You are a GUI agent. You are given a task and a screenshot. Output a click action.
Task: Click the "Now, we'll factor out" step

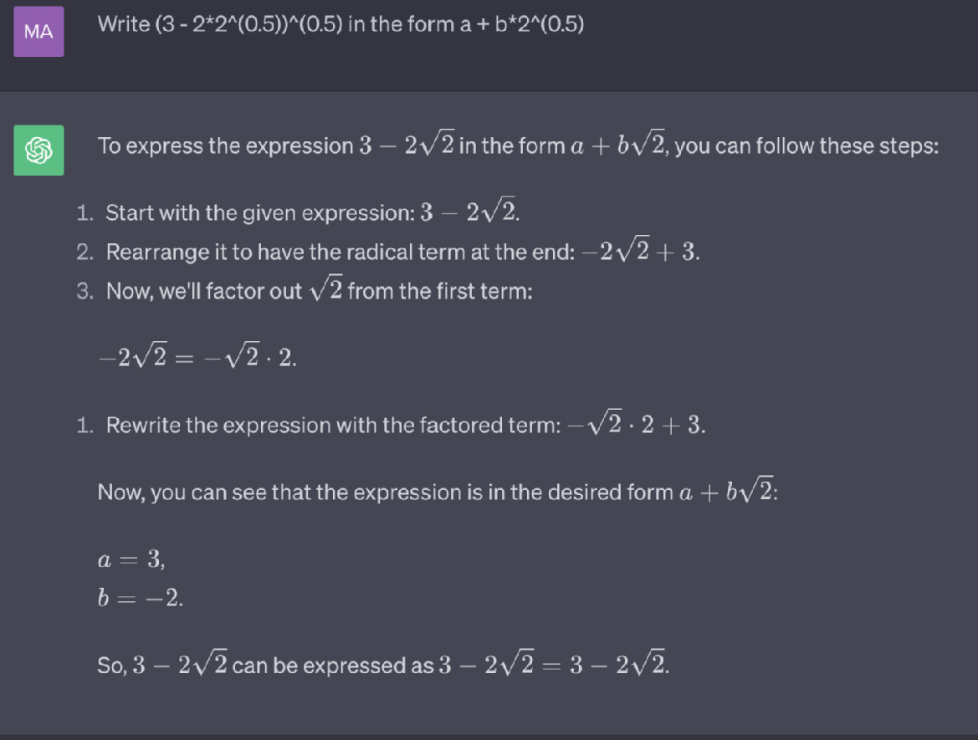tap(318, 292)
